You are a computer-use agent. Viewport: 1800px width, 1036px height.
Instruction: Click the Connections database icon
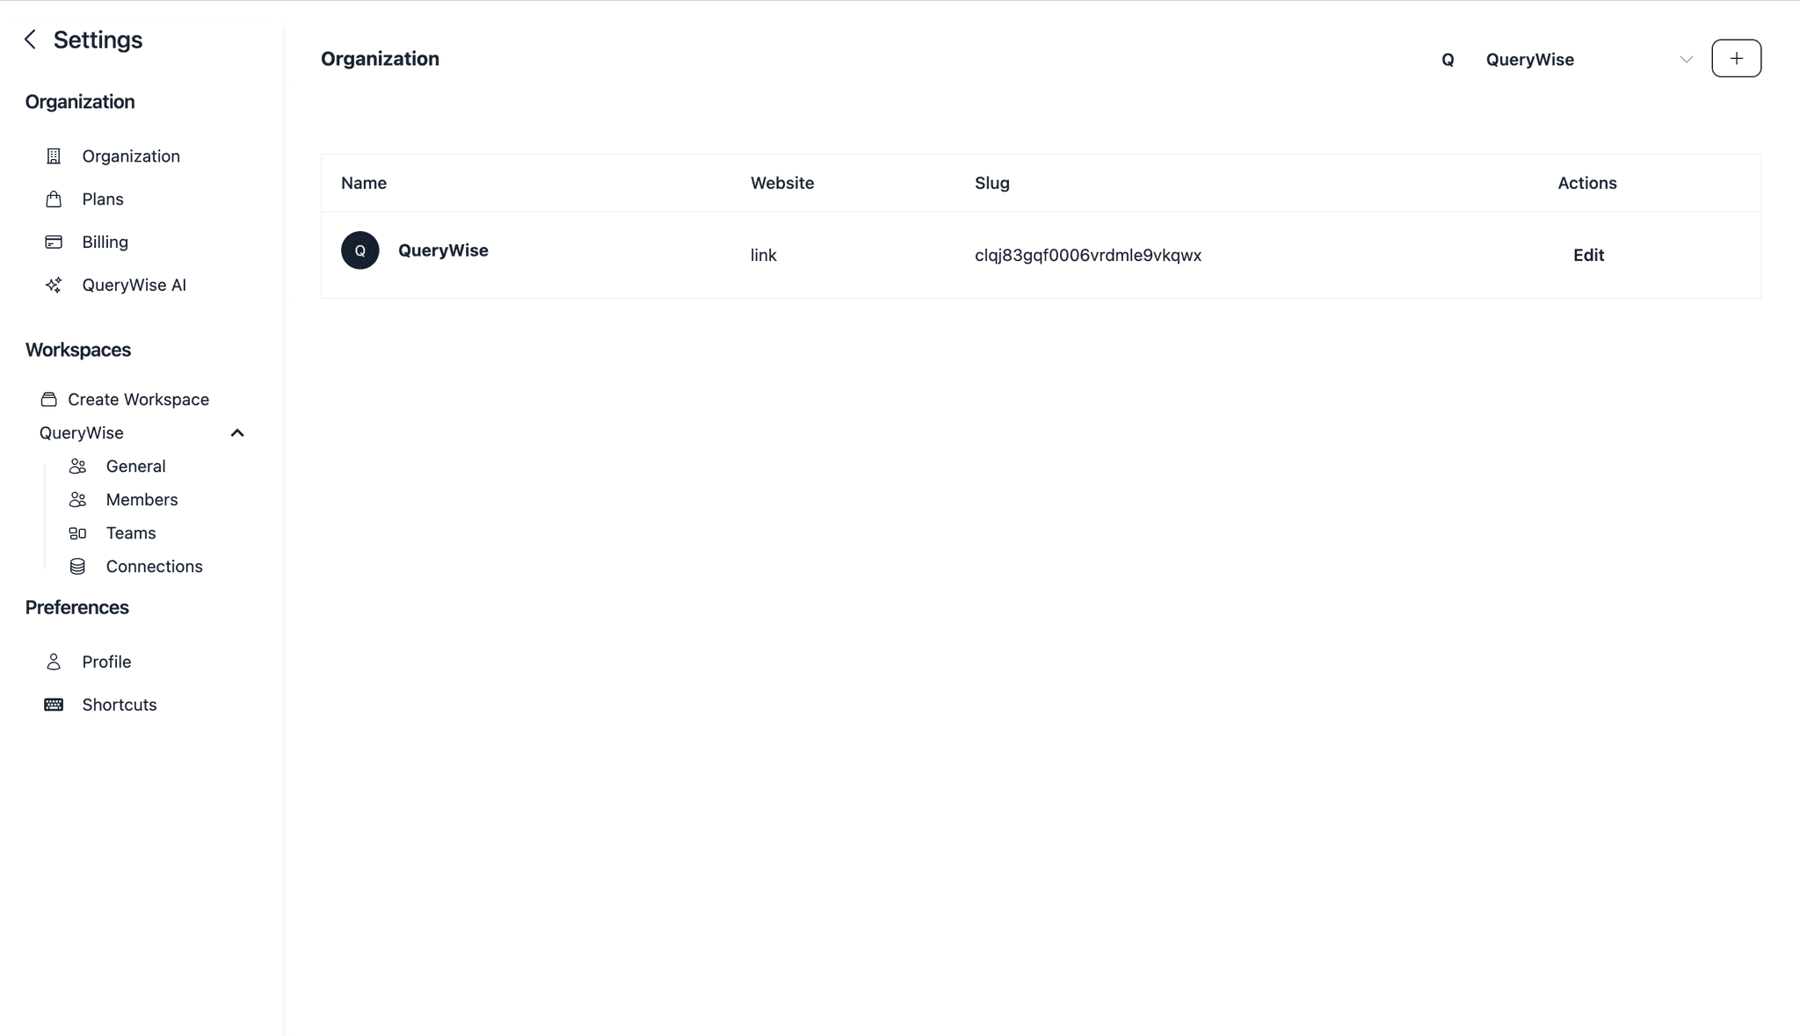pyautogui.click(x=77, y=567)
